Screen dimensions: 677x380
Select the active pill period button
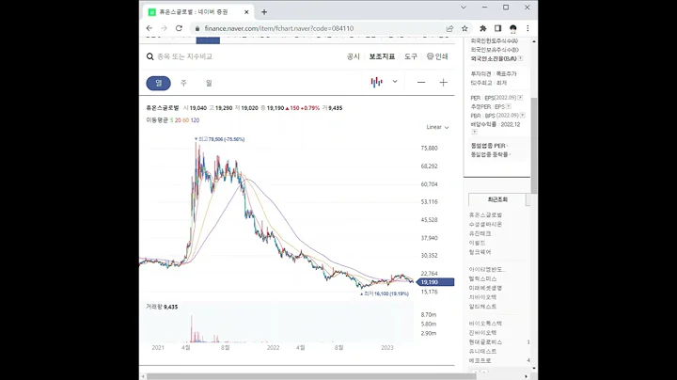coord(159,83)
